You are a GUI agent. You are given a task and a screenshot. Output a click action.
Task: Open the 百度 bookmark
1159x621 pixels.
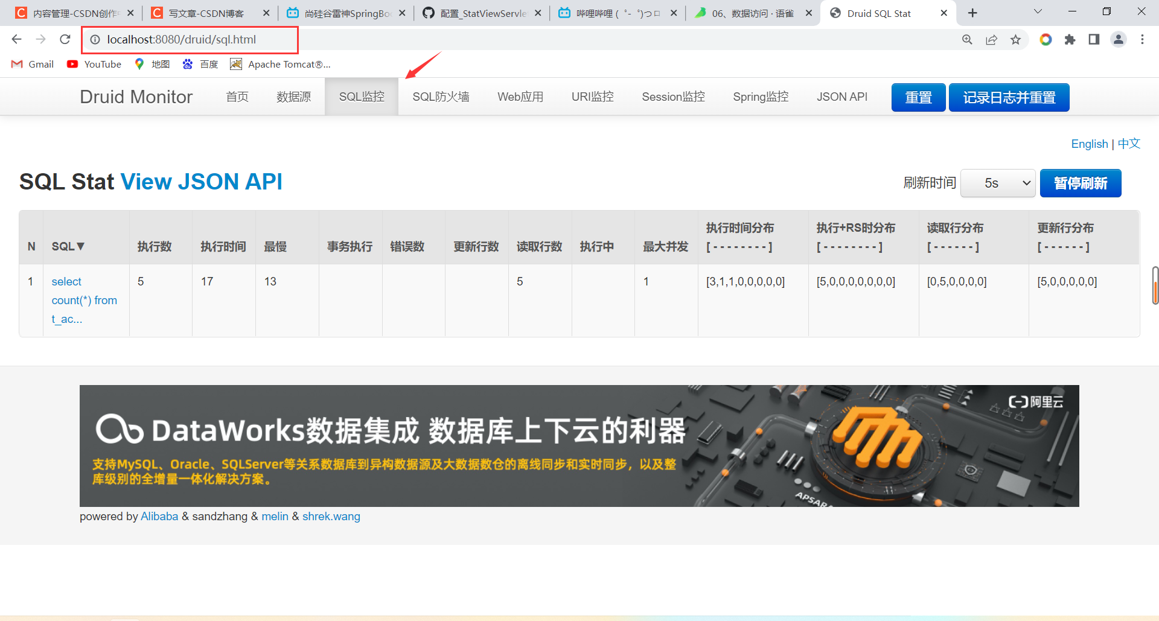coord(200,64)
